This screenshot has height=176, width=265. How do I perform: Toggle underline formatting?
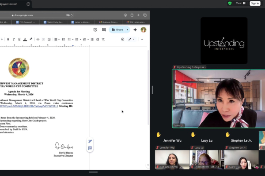click(x=20, y=39)
